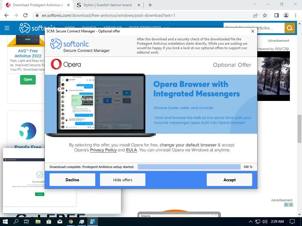The height and width of the screenshot is (226, 302).
Task: Accept the Opera browser offer
Action: coord(229,180)
